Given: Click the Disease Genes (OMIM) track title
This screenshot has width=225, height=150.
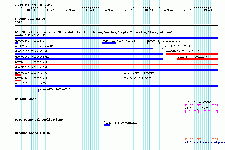Looking at the screenshot, I should coord(33,133).
